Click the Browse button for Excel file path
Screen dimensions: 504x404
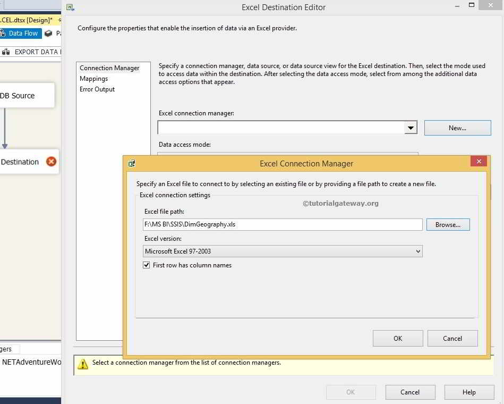point(447,224)
